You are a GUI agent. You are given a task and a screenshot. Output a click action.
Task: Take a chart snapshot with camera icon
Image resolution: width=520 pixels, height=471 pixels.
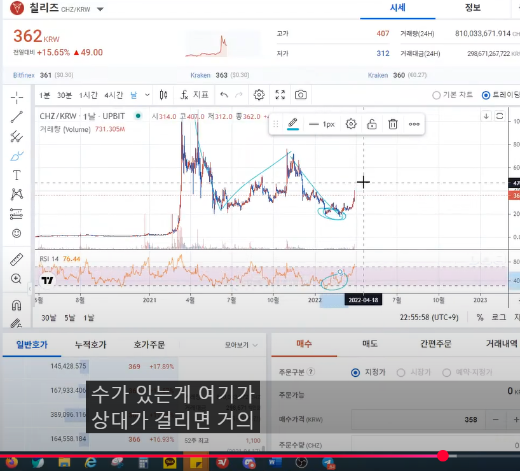coord(301,95)
